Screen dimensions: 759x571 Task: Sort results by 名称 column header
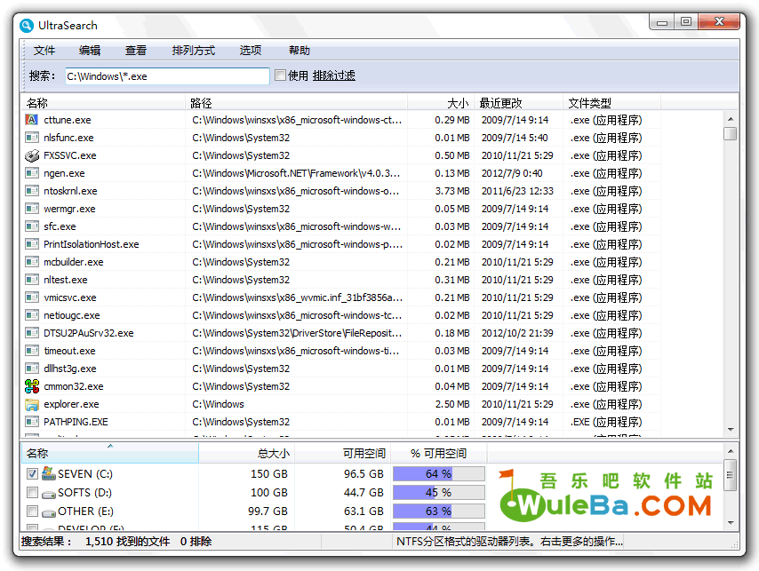pyautogui.click(x=103, y=103)
